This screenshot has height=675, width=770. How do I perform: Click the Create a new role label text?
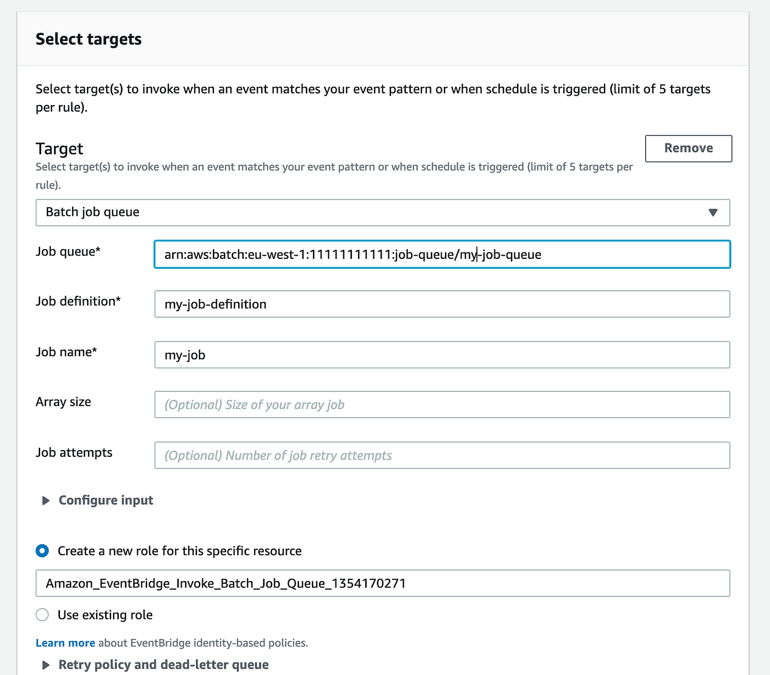click(179, 551)
